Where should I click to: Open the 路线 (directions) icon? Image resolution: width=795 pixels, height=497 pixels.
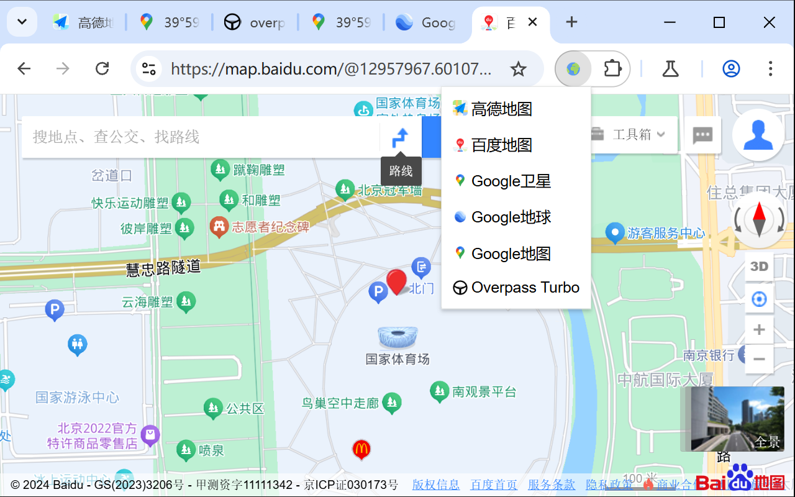401,137
